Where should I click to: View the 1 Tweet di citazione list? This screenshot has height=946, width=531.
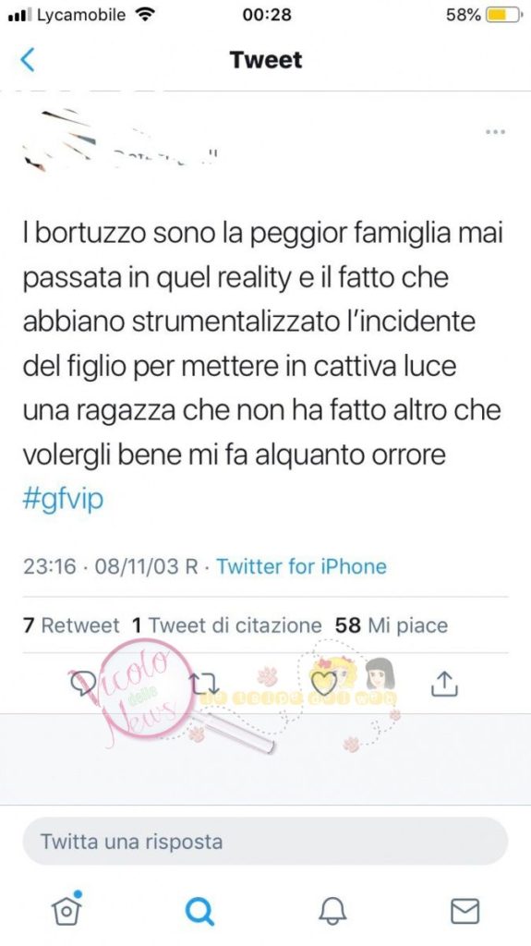(x=226, y=625)
